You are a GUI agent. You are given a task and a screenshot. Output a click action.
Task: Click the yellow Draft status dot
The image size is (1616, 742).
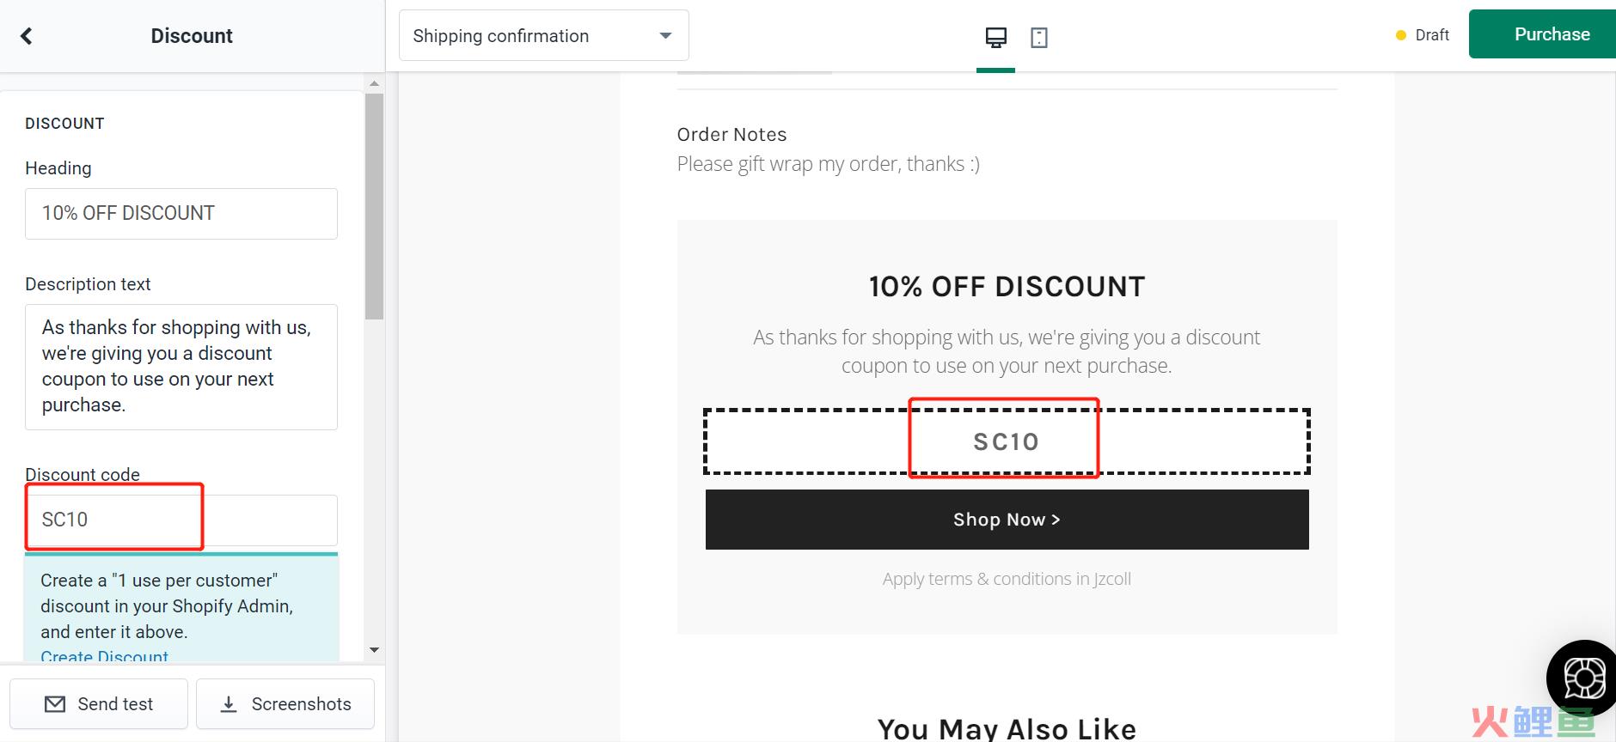pyautogui.click(x=1400, y=35)
